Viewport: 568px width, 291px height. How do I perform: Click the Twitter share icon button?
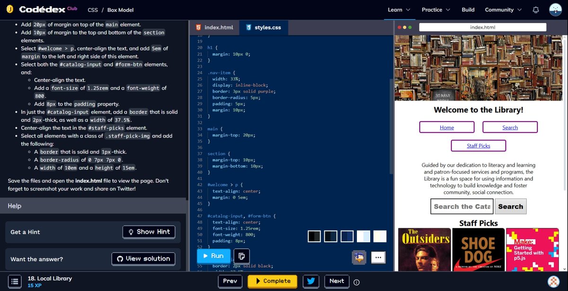pyautogui.click(x=311, y=281)
